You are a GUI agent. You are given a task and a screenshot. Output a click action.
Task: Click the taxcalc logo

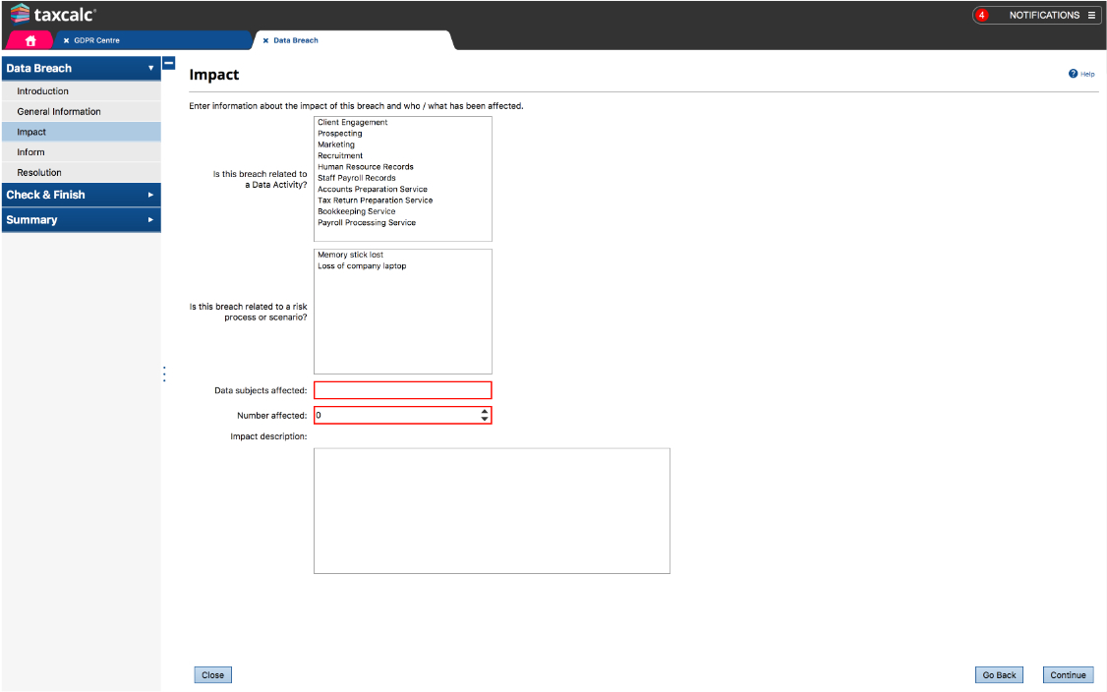(53, 15)
